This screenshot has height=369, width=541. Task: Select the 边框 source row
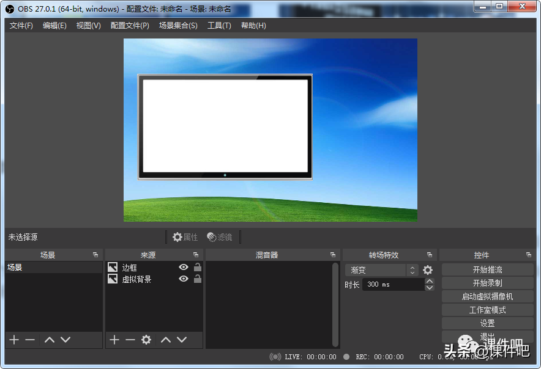tap(154, 268)
